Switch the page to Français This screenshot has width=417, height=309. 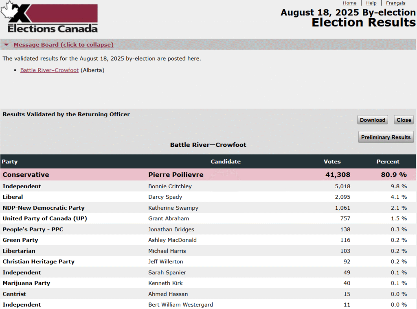(395, 3)
